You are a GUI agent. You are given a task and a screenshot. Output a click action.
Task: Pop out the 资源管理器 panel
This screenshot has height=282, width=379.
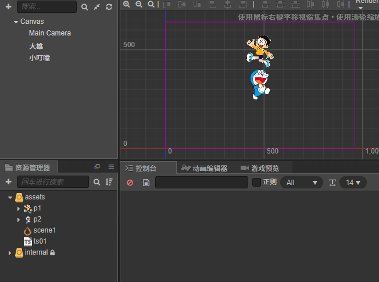(97, 167)
